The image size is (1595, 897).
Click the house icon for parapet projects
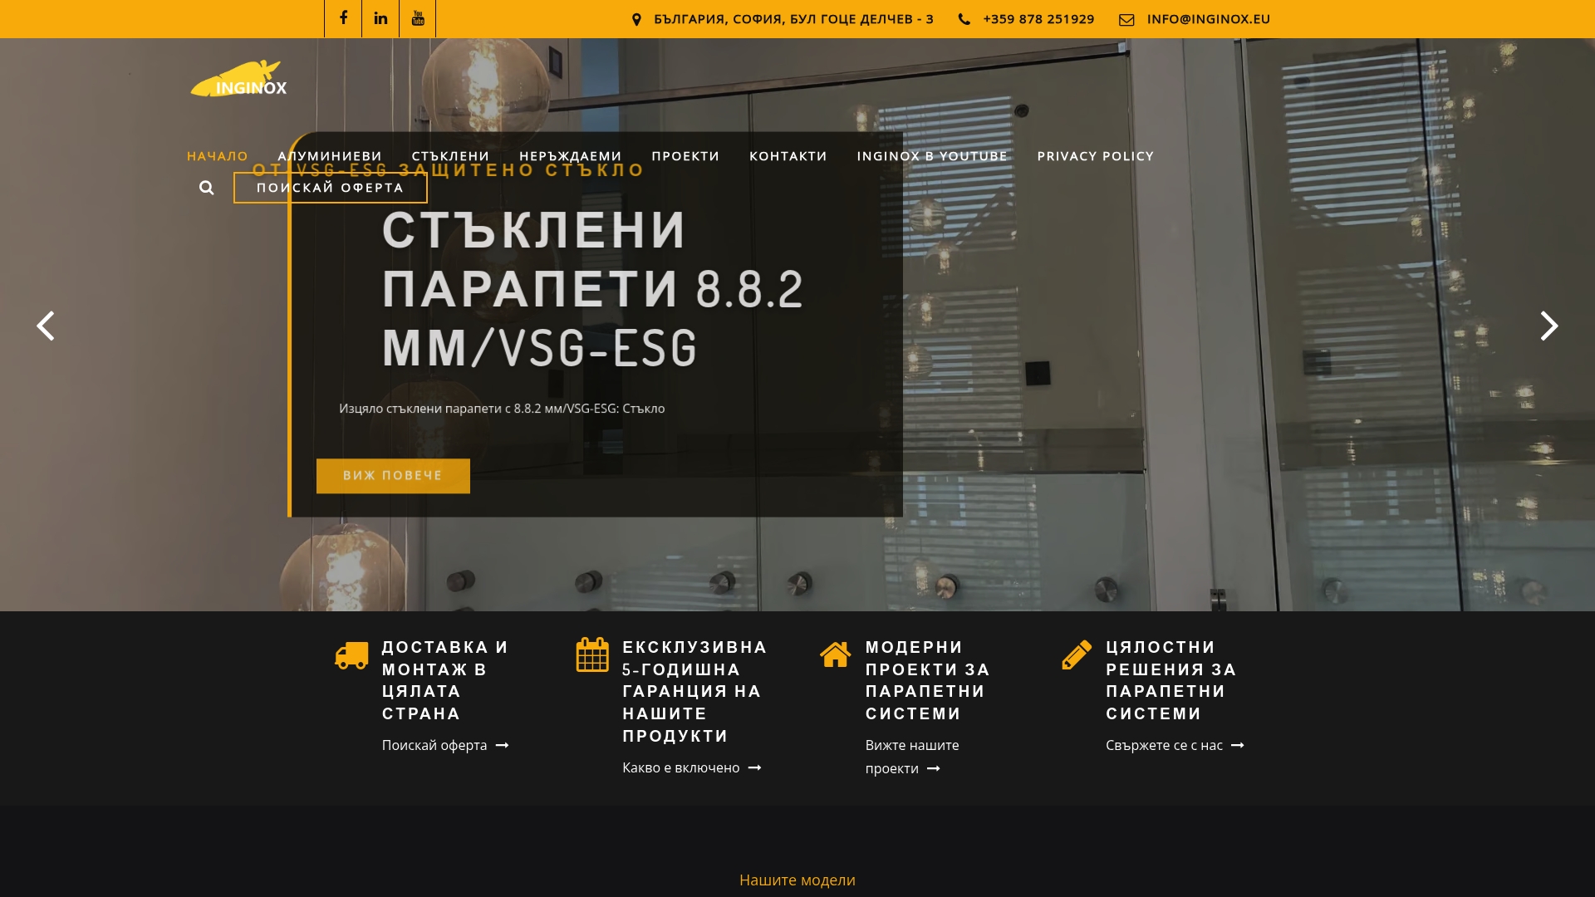point(835,654)
